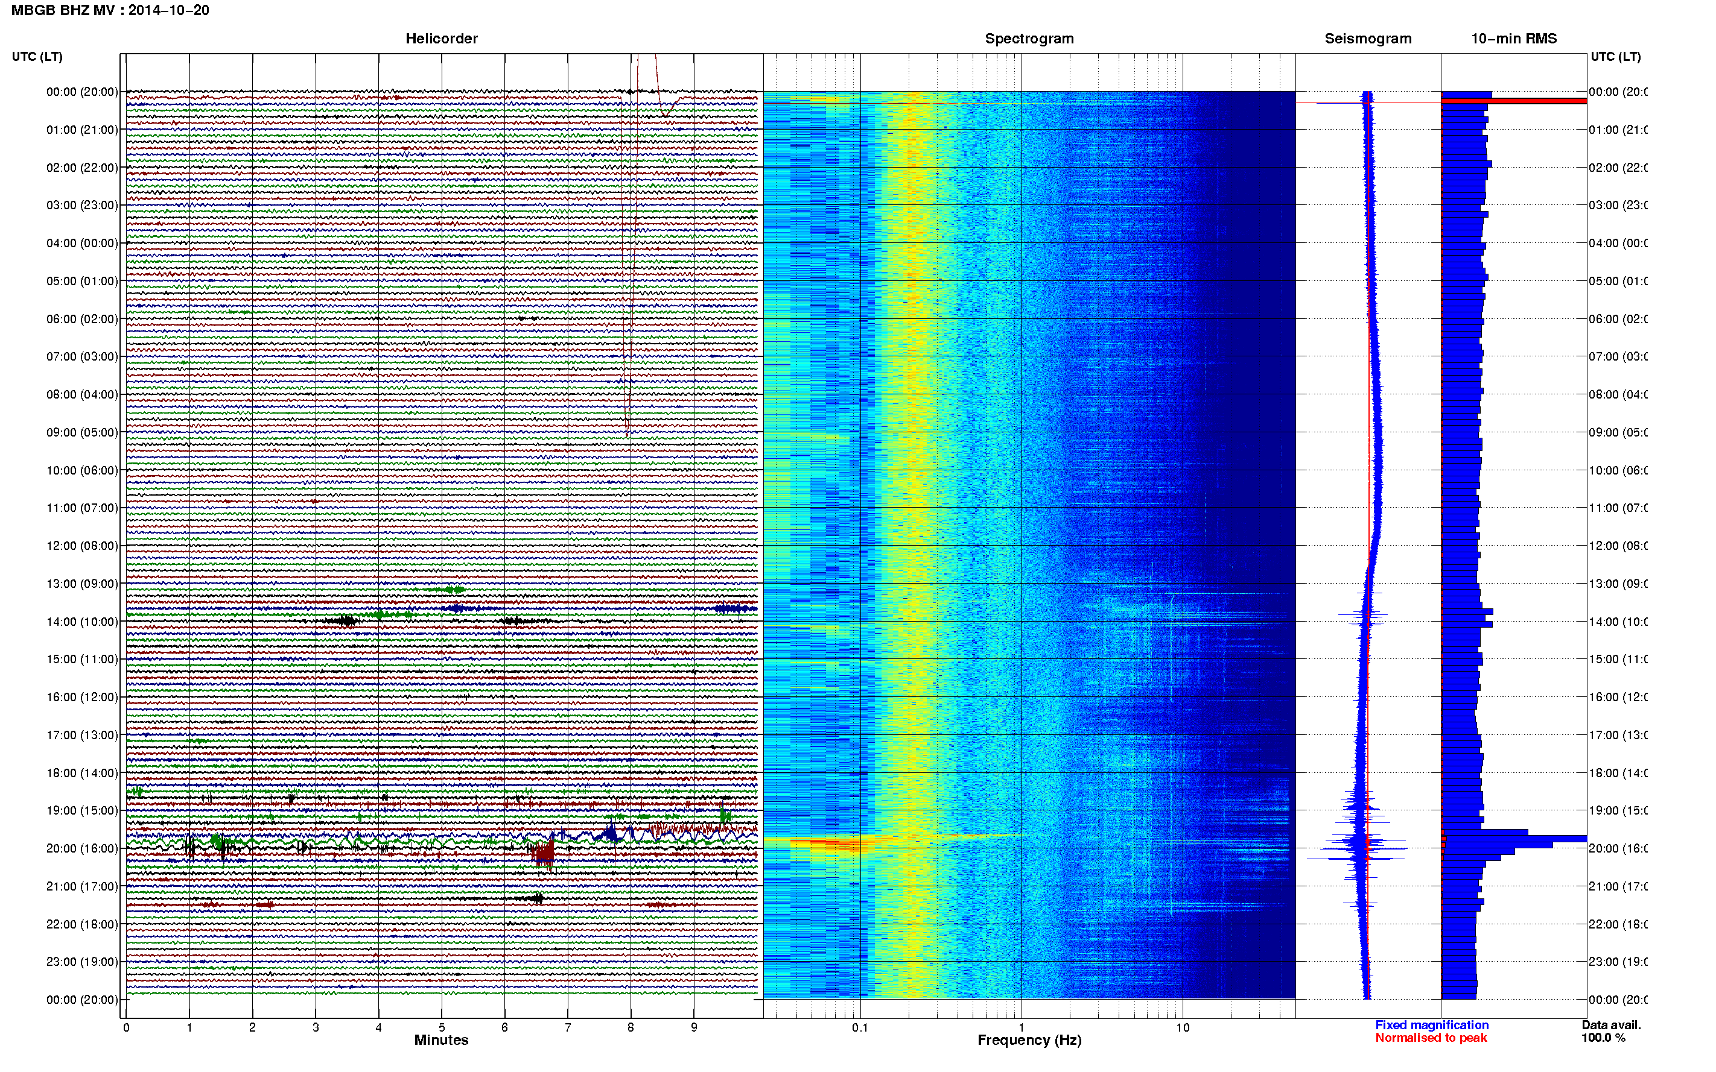Screen dimensions: 1716x1072
Task: Select the 100.0 % data availability value
Action: 1603,1038
